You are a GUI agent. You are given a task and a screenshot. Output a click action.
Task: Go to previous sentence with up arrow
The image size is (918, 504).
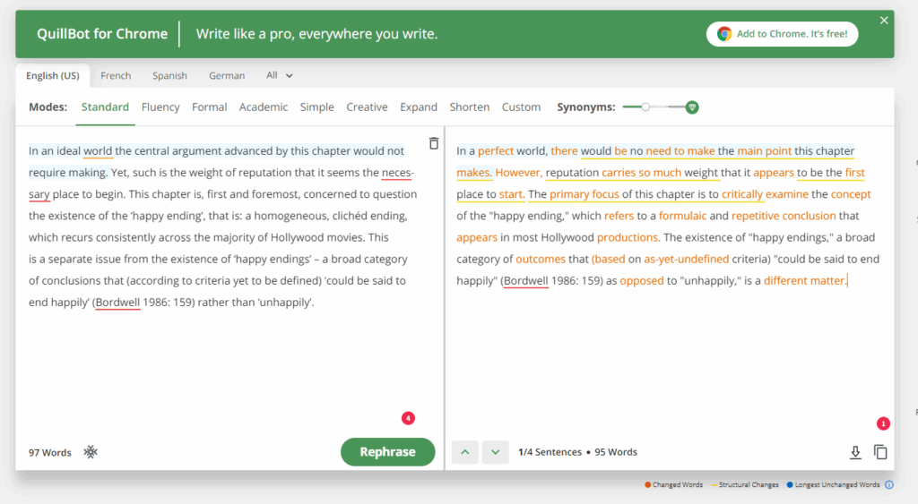(464, 452)
